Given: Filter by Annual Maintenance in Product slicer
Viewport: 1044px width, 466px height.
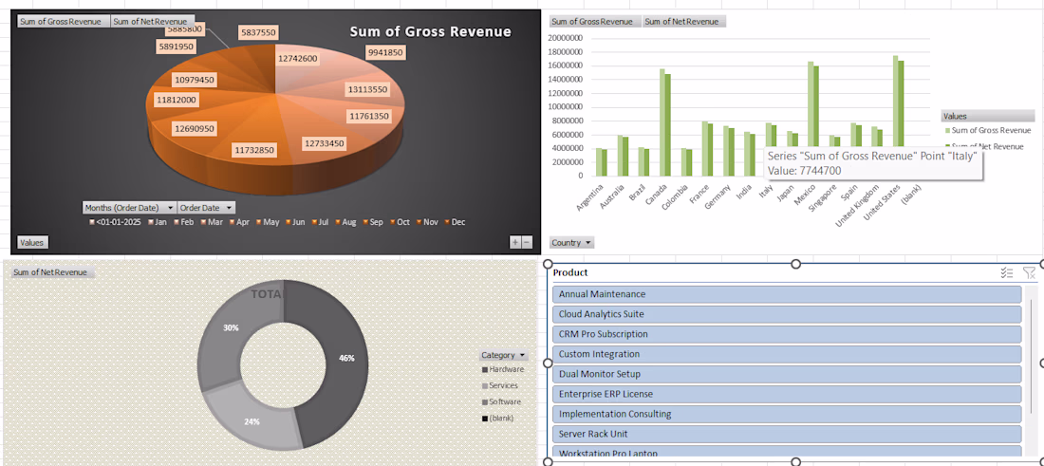Looking at the screenshot, I should pyautogui.click(x=787, y=294).
